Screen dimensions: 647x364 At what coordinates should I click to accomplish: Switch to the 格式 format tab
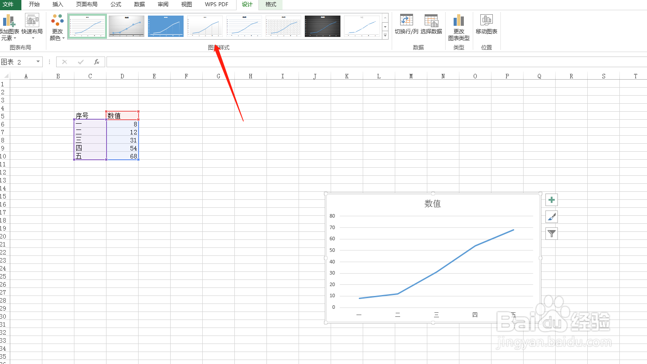[271, 4]
